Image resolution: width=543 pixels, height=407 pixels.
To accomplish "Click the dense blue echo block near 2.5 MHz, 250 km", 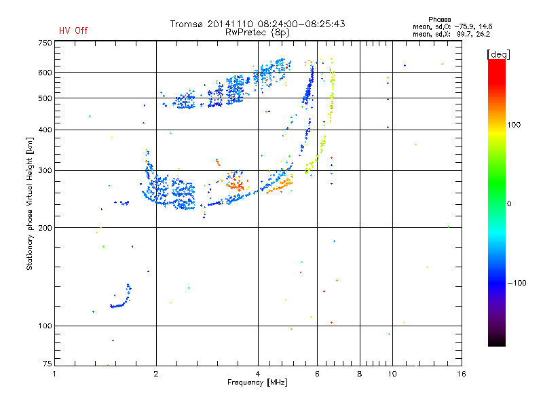I will click(183, 194).
